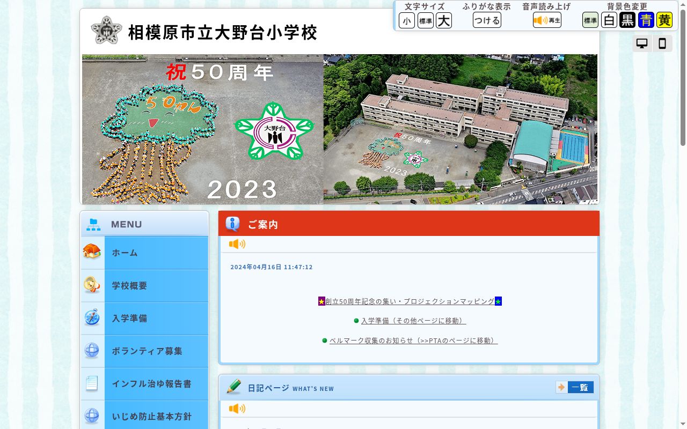This screenshot has height=429, width=687.
Task: Change background color to white (白)
Action: click(609, 20)
